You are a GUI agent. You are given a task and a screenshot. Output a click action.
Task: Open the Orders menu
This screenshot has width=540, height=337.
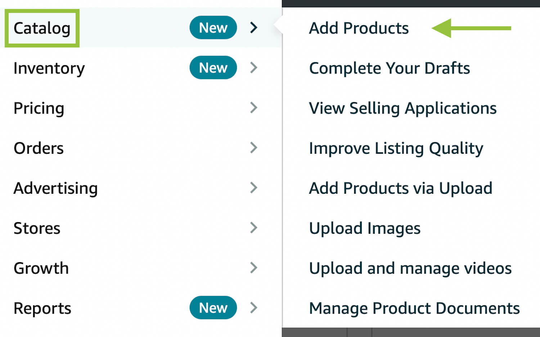click(x=39, y=148)
